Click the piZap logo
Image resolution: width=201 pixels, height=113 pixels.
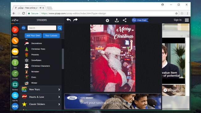tap(15, 20)
